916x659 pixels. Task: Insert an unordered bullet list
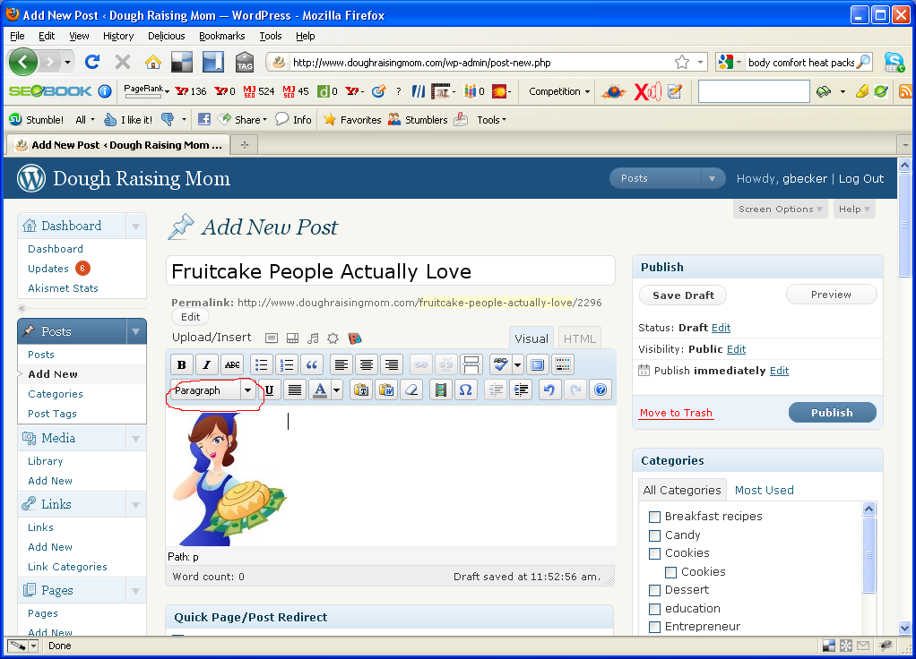[x=261, y=364]
